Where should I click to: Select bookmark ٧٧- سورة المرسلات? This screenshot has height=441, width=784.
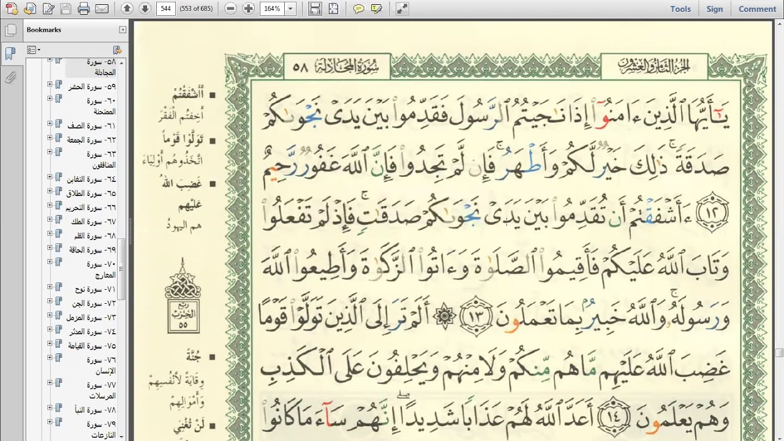click(101, 390)
